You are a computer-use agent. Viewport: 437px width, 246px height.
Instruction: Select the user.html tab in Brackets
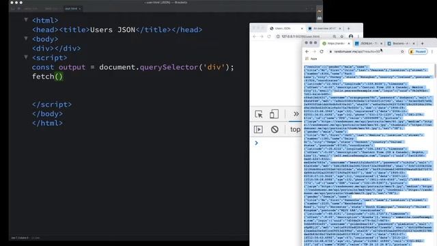[x=72, y=9]
